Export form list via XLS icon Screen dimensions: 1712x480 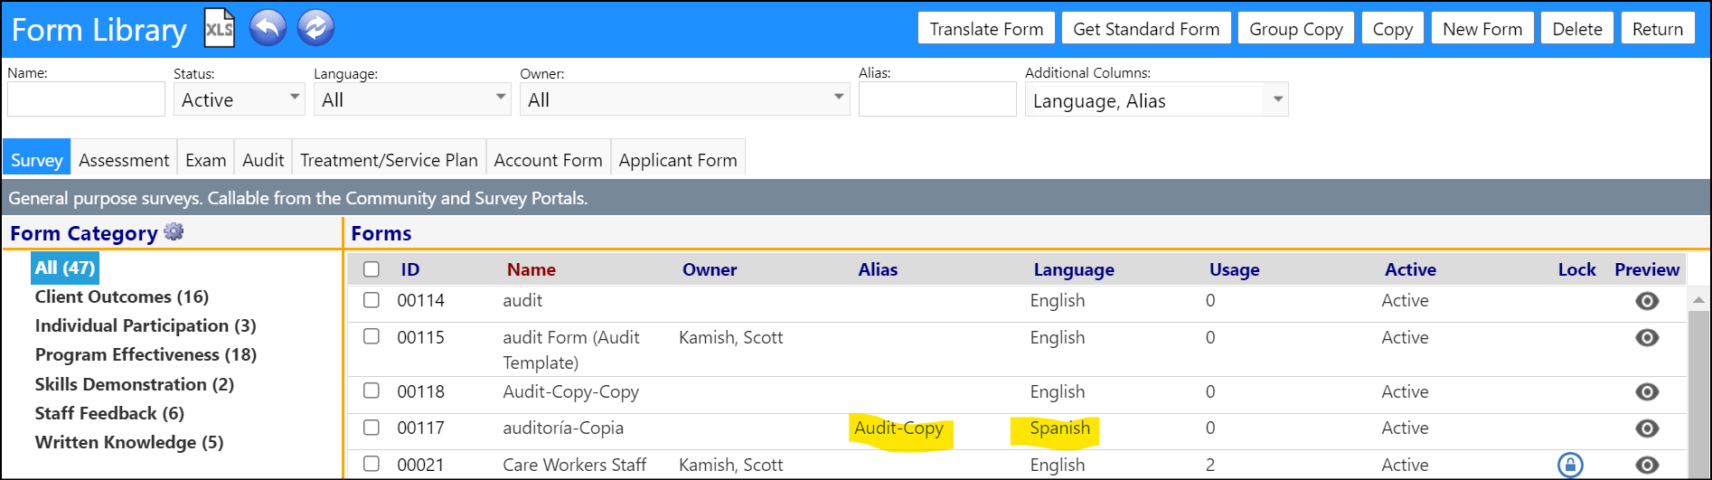pos(220,28)
